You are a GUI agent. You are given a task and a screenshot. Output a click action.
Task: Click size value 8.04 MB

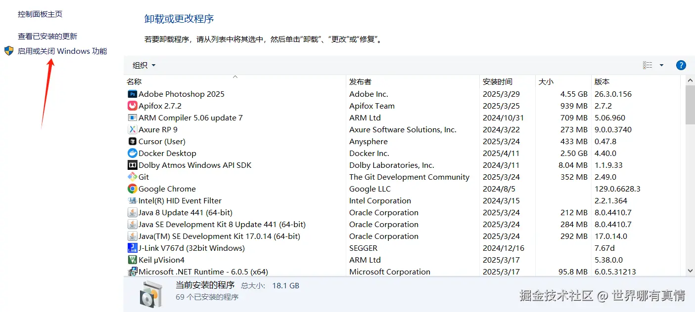573,165
